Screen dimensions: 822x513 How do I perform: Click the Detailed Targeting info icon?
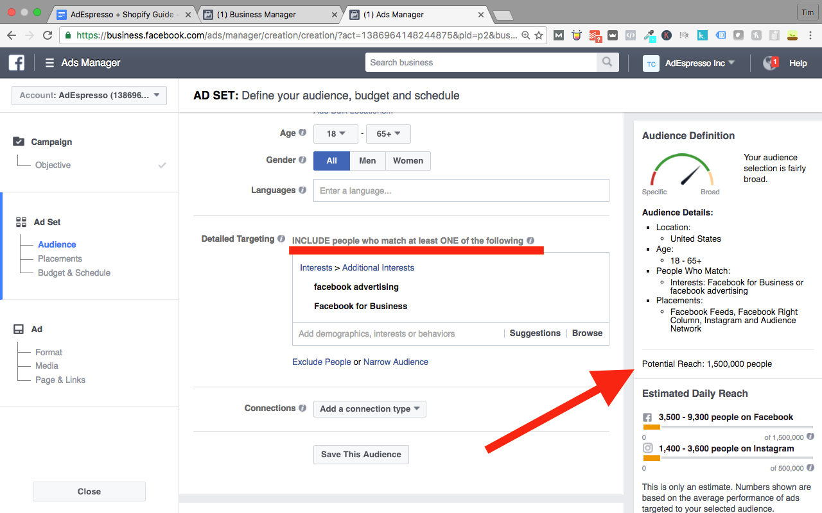click(x=281, y=239)
